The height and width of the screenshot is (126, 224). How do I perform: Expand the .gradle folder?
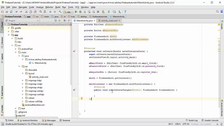(x=9, y=28)
